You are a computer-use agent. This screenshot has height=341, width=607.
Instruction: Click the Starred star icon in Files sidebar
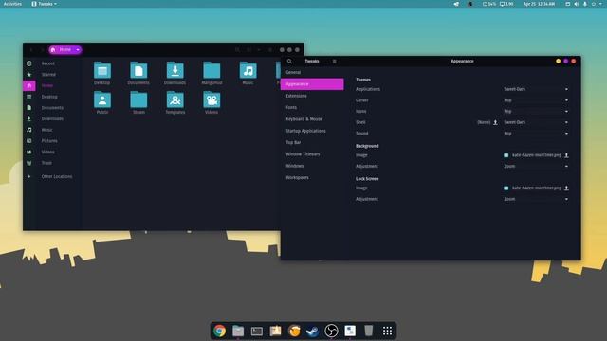tap(29, 74)
